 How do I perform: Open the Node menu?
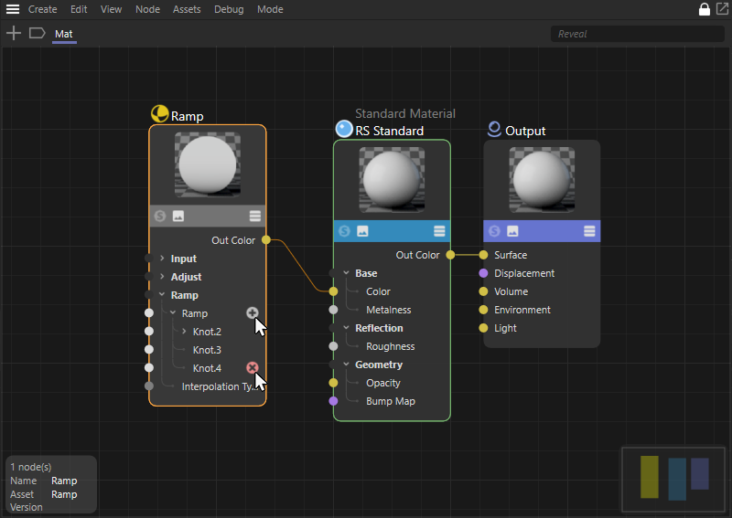point(147,9)
